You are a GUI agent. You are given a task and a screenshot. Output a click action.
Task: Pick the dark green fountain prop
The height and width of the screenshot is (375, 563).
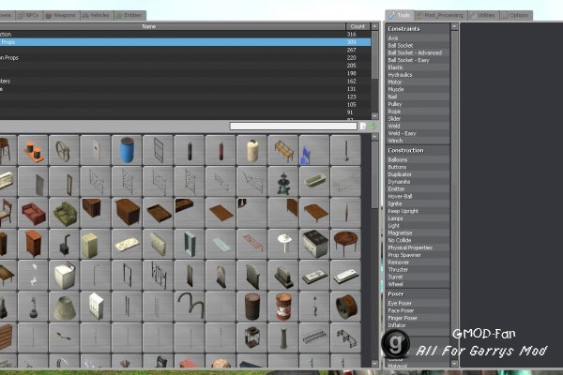[x=283, y=182]
